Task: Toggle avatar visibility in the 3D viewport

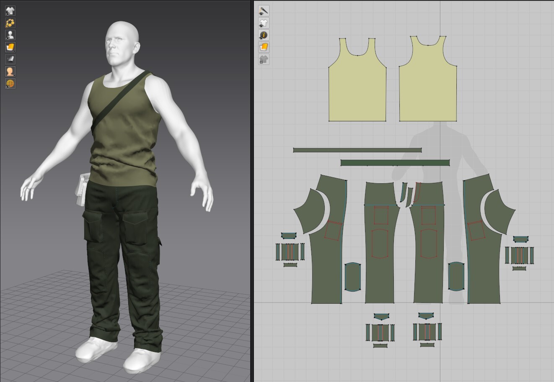Action: (x=10, y=35)
